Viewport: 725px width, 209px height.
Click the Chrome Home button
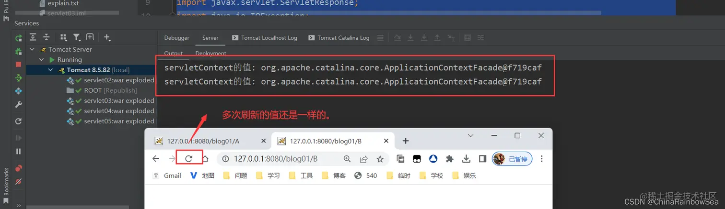(x=205, y=159)
